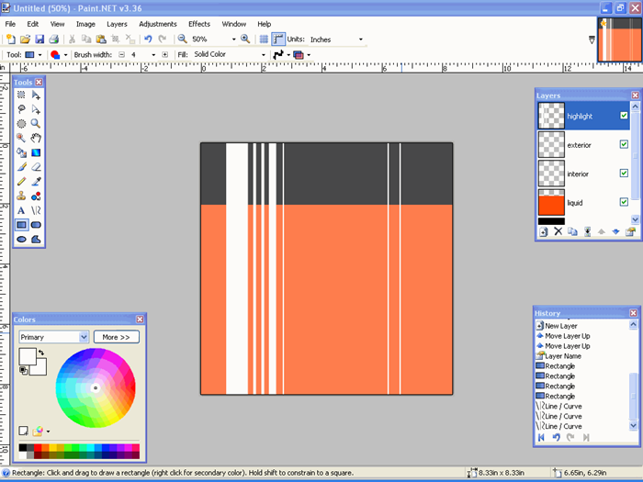Select the Layer Name history entry
This screenshot has height=482, width=643.
pyautogui.click(x=562, y=356)
